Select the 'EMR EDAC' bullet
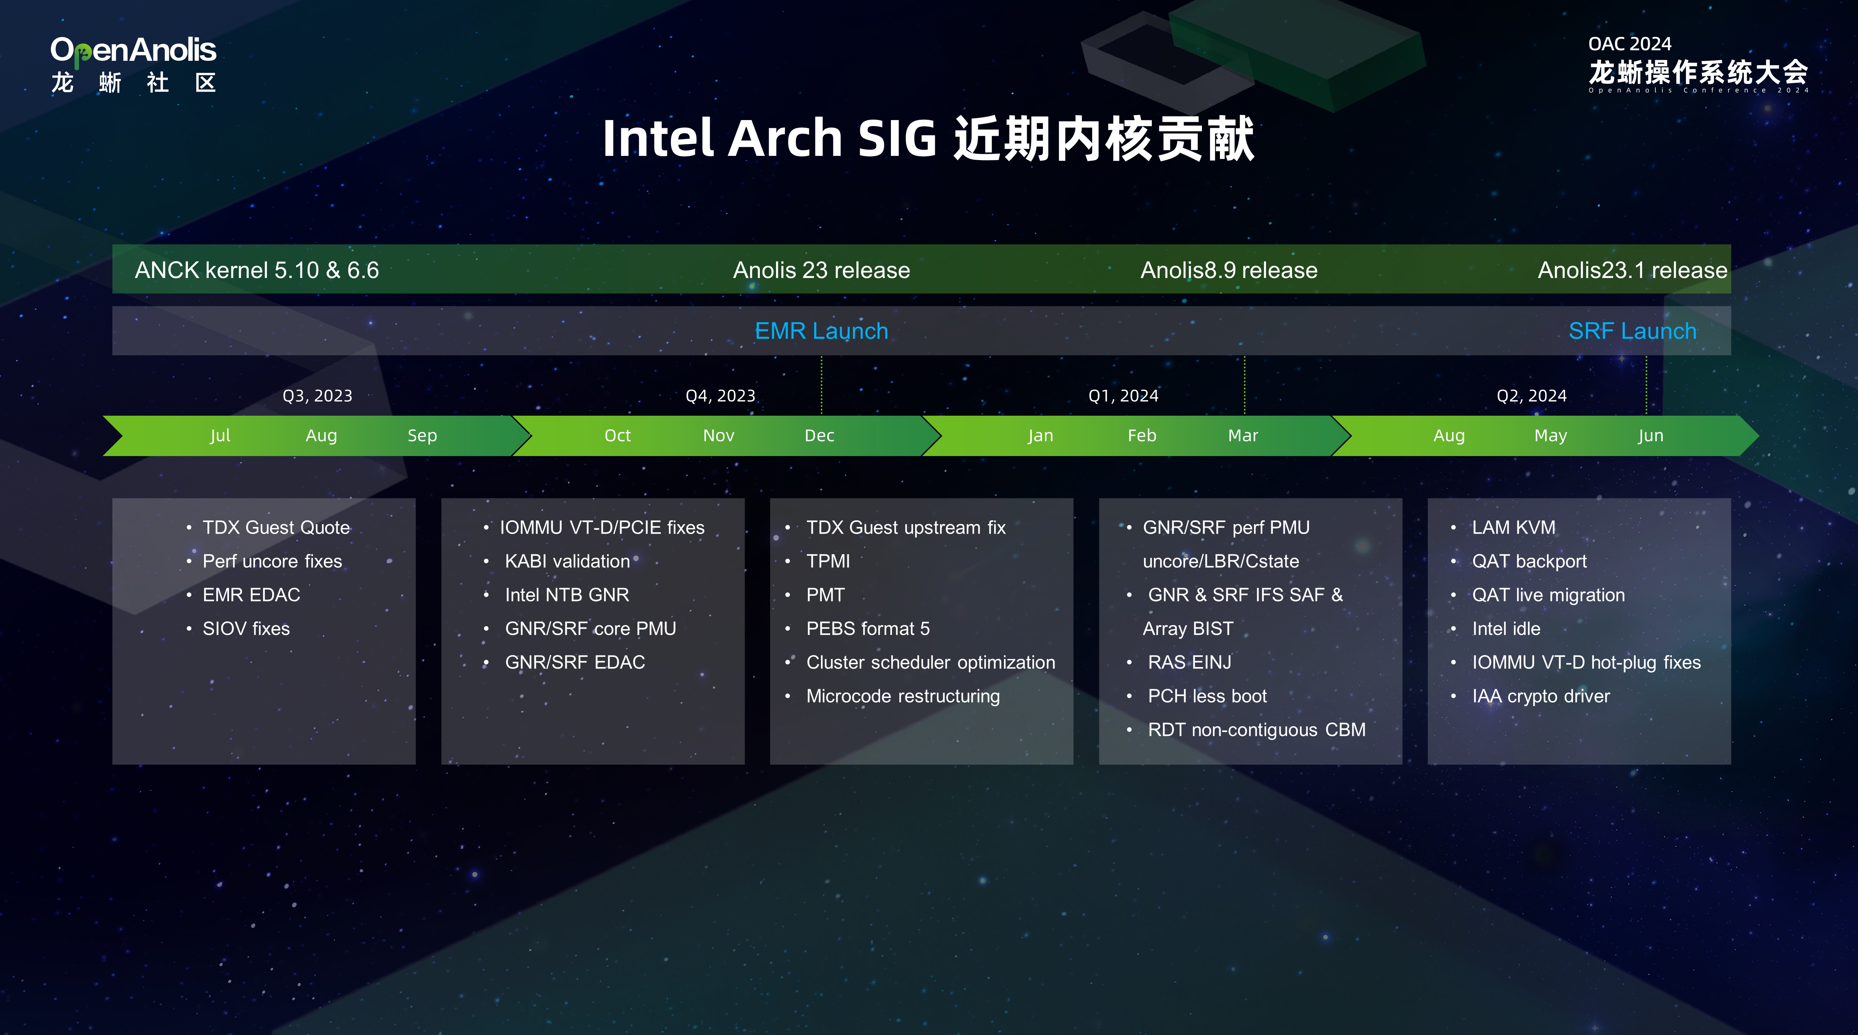The width and height of the screenshot is (1858, 1035). click(x=251, y=595)
